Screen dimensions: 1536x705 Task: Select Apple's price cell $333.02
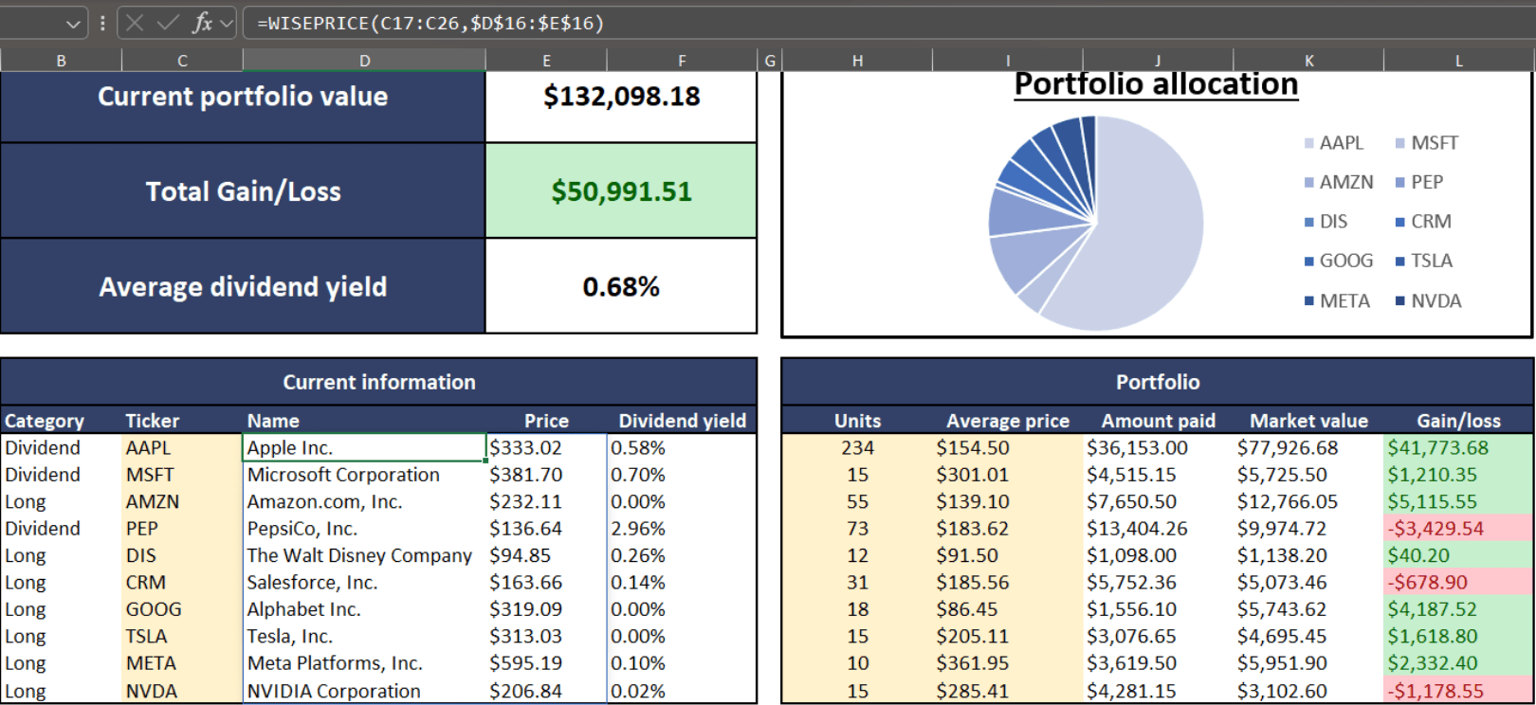pos(546,447)
